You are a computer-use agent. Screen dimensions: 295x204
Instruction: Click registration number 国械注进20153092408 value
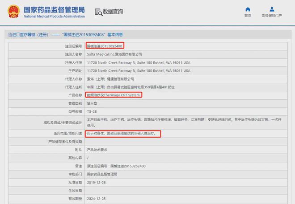[x=105, y=46]
